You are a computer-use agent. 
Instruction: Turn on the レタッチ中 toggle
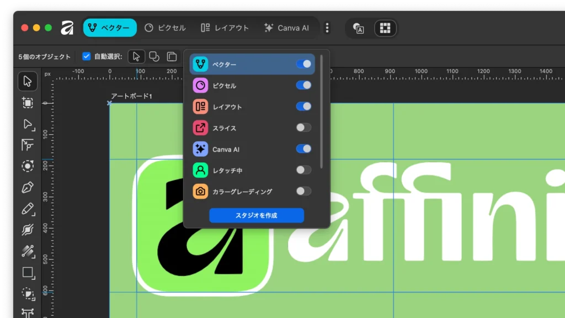tap(303, 170)
